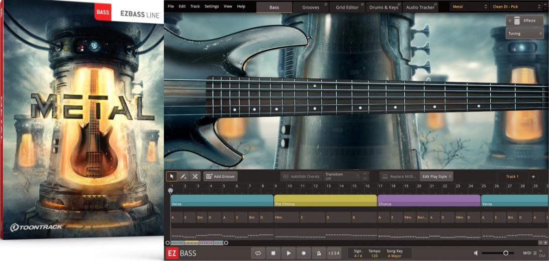Open the Metal library dropdown
The height and width of the screenshot is (261, 549).
(469, 7)
